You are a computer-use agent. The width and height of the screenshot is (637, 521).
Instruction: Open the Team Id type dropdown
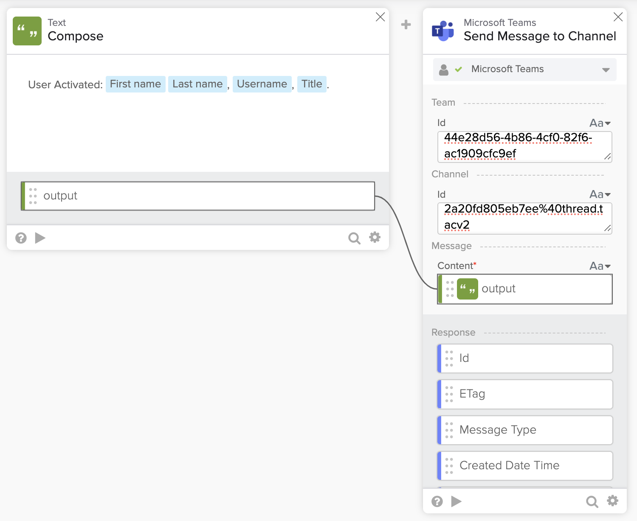tap(600, 123)
